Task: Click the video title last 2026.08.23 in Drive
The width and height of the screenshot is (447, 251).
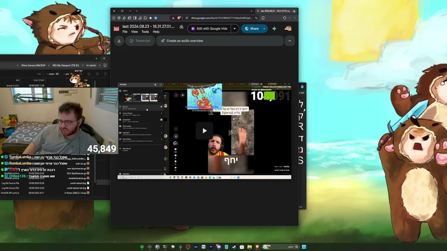Action: (148, 26)
